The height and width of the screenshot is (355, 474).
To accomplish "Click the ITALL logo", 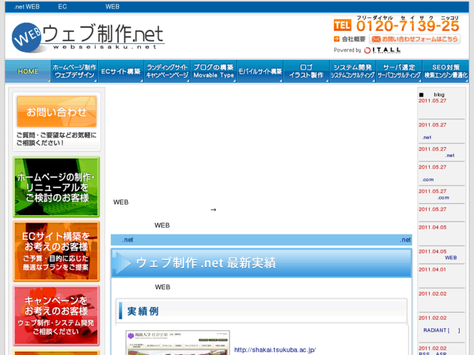I will tap(383, 50).
